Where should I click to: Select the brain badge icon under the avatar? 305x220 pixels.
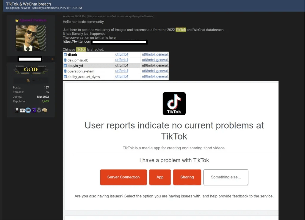45,110
